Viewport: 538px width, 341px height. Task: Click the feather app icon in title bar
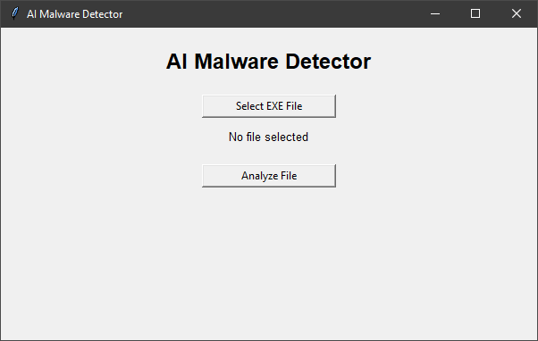[15, 13]
